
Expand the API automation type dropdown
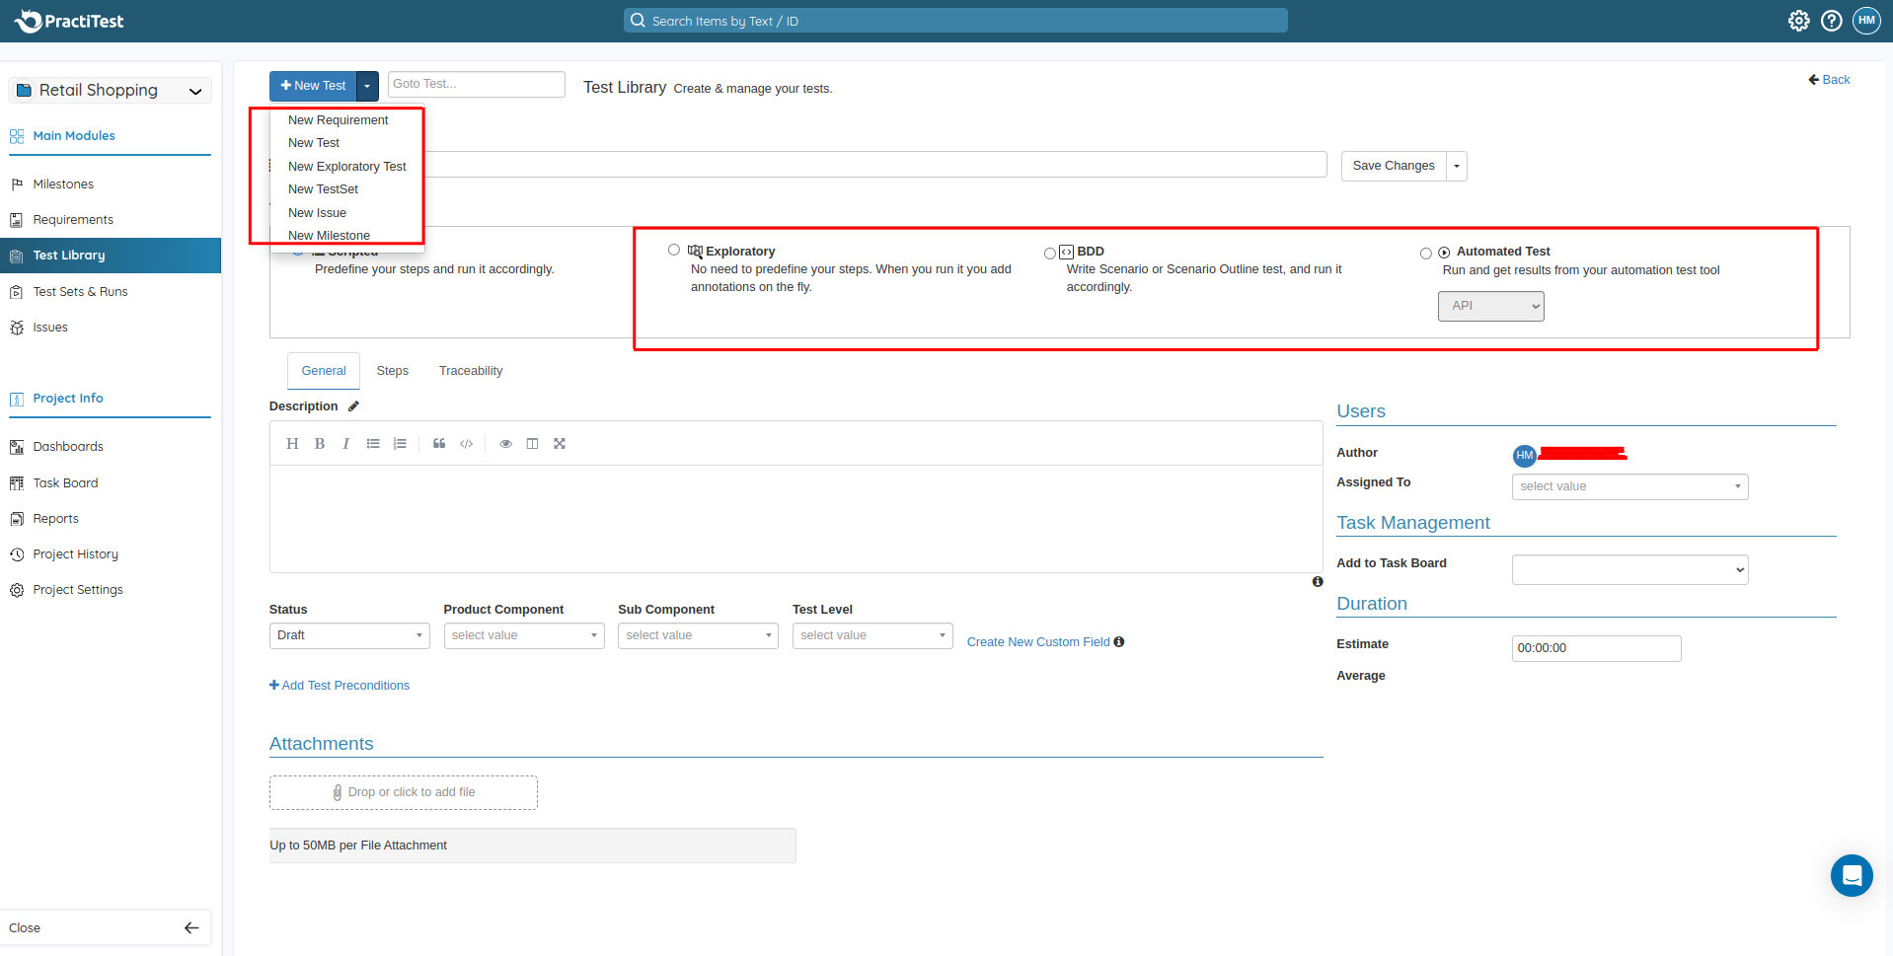[1490, 306]
